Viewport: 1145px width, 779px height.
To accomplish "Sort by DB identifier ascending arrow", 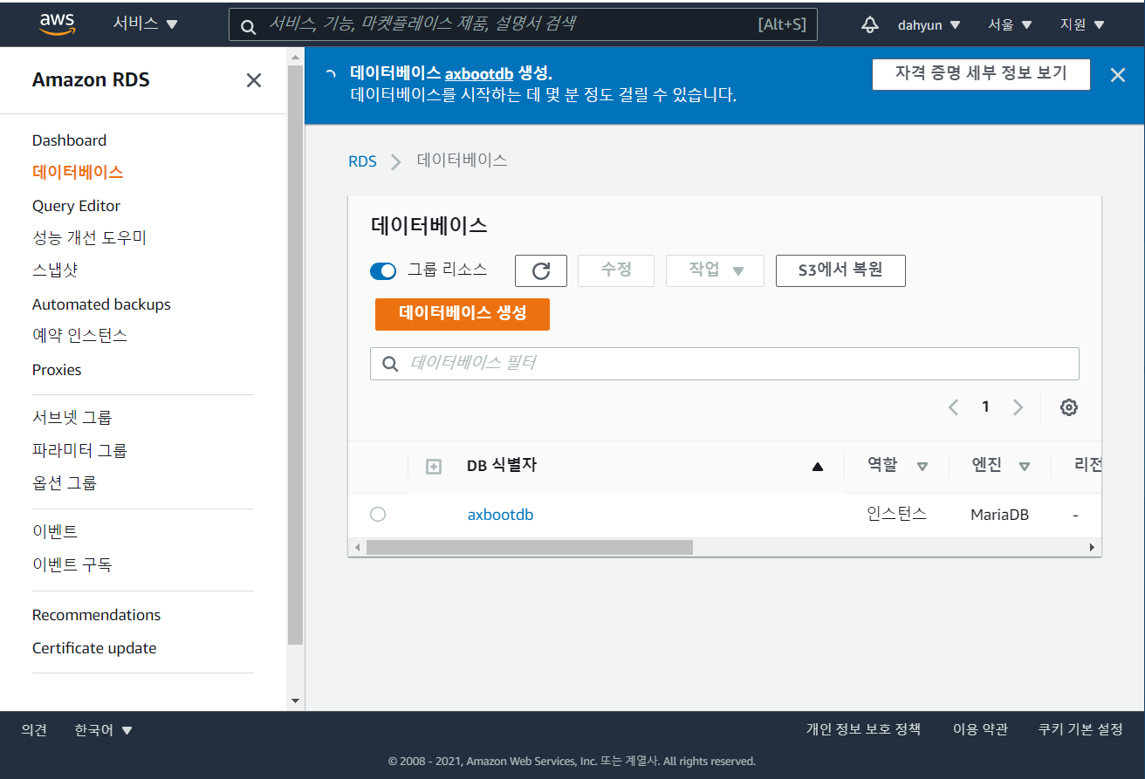I will click(x=818, y=467).
